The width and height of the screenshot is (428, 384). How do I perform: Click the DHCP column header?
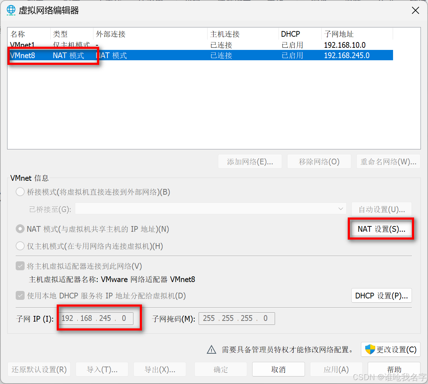coord(300,34)
